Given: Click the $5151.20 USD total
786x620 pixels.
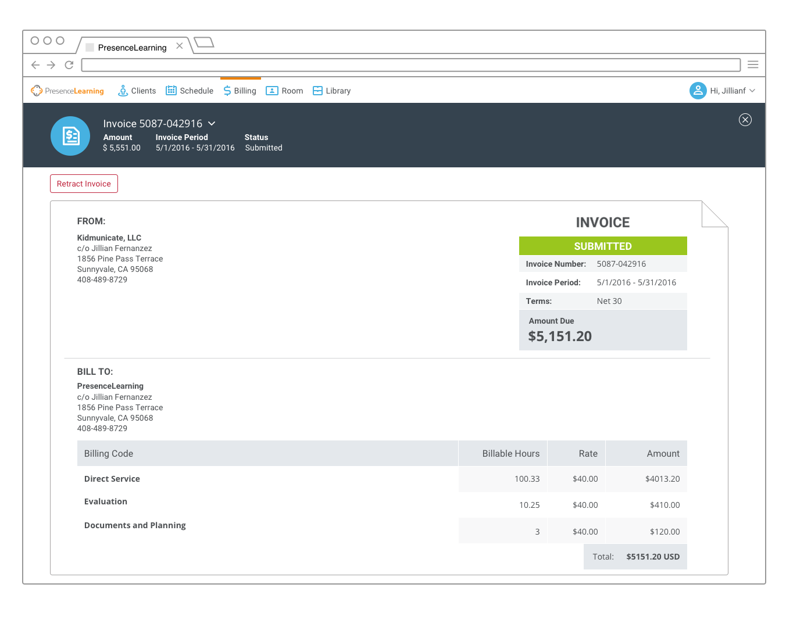Looking at the screenshot, I should 653,557.
